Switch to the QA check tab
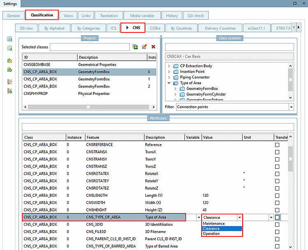The image size is (308, 250). (x=196, y=16)
